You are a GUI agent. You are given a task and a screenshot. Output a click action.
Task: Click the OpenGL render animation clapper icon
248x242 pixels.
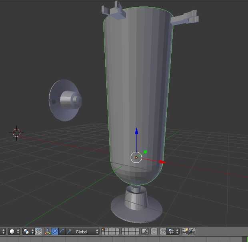[x=192, y=232]
